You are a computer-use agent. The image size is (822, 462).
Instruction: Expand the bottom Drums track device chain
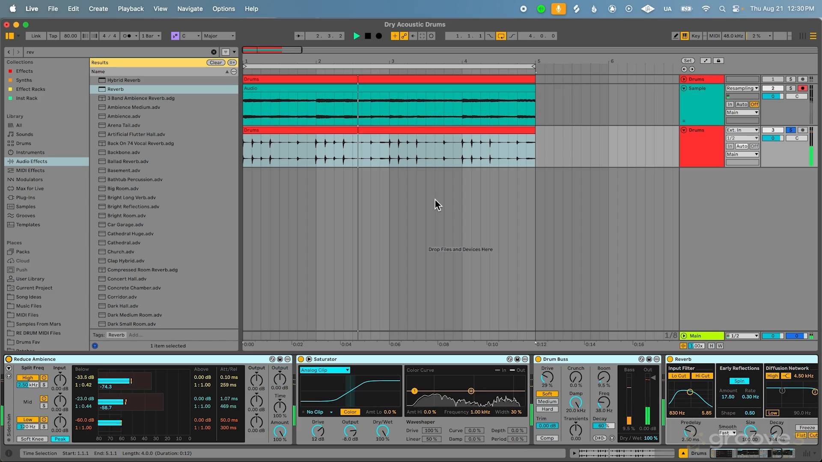(x=683, y=130)
